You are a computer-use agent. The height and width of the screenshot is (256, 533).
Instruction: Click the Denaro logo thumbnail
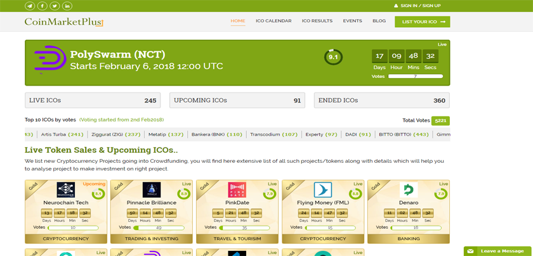(x=409, y=190)
